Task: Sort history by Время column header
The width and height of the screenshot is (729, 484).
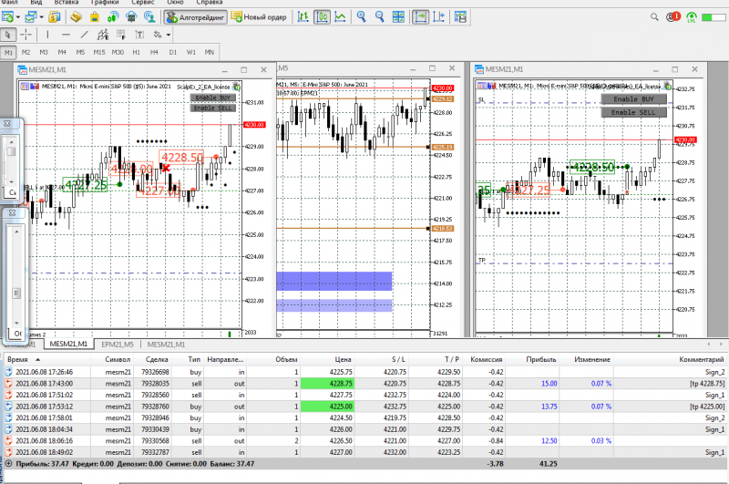Action: pyautogui.click(x=46, y=359)
